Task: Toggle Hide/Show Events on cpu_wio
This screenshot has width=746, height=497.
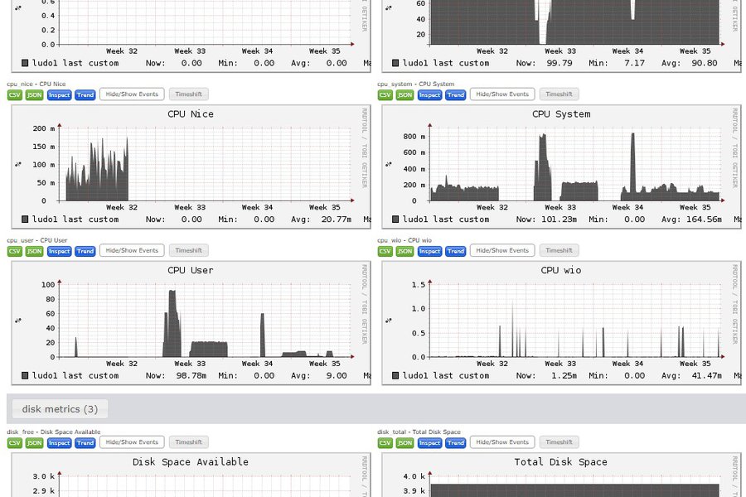Action: tap(502, 251)
